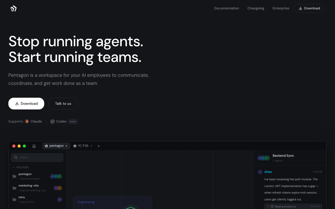Click the magnifier icon in Search

tap(16, 158)
